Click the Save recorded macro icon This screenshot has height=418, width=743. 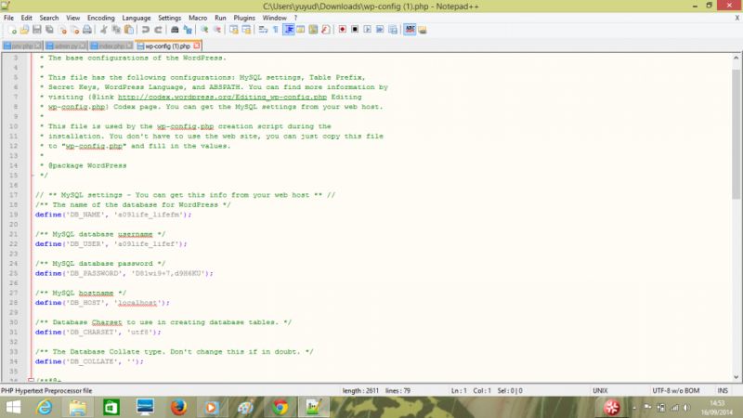[x=393, y=30]
